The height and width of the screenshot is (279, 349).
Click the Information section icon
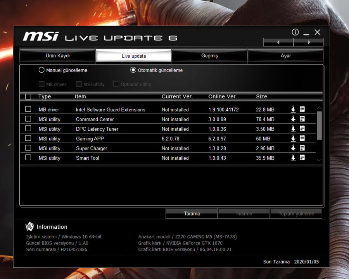click(29, 227)
